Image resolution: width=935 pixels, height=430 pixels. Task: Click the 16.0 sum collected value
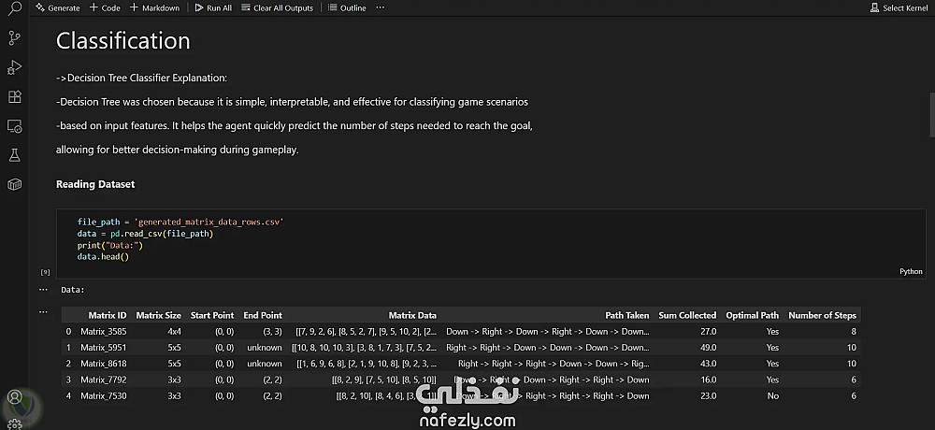(708, 380)
